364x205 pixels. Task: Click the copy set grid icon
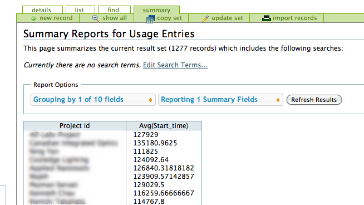pyautogui.click(x=150, y=19)
